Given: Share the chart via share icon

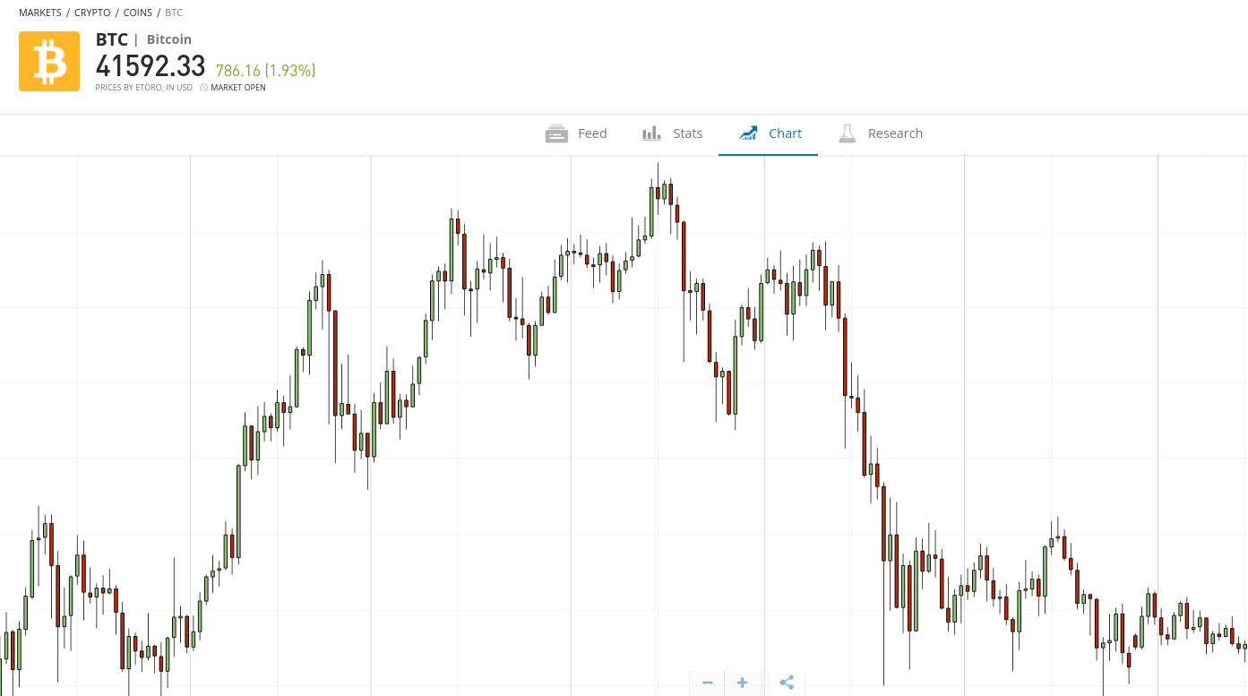Looking at the screenshot, I should pyautogui.click(x=787, y=683).
